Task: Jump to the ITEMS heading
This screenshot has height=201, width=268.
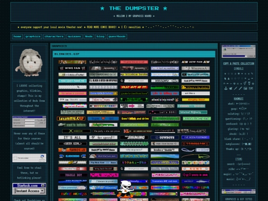Action: (x=239, y=159)
